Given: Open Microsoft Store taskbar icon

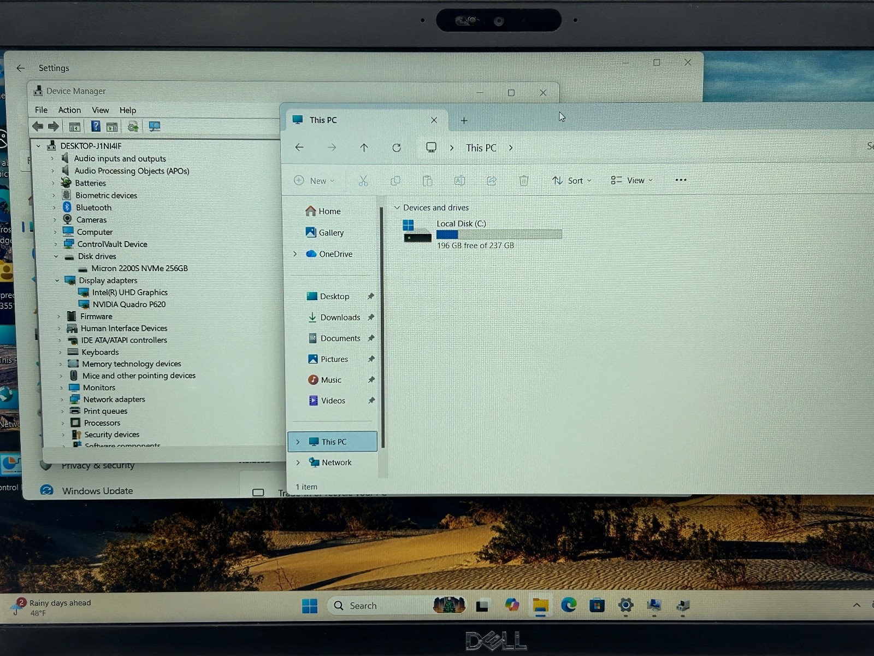Looking at the screenshot, I should pyautogui.click(x=597, y=605).
